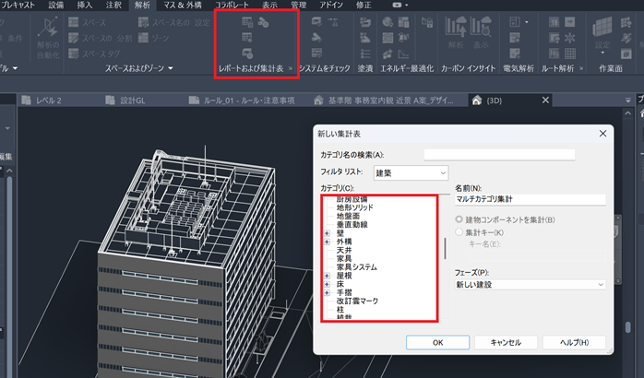
Task: Click bottom duct report icon in レポートおよび集計表
Action: [x=247, y=53]
